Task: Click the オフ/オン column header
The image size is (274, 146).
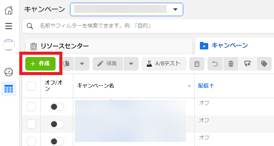Action: click(x=53, y=86)
